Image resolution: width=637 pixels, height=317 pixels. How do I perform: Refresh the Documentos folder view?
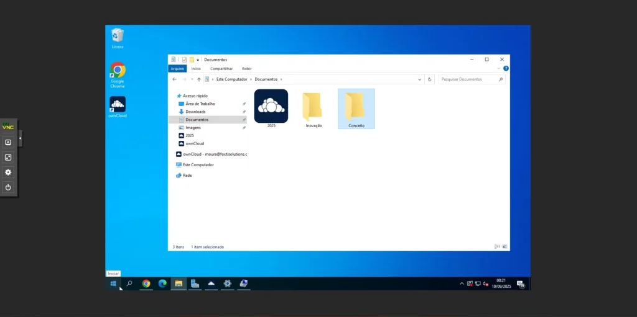coord(429,79)
